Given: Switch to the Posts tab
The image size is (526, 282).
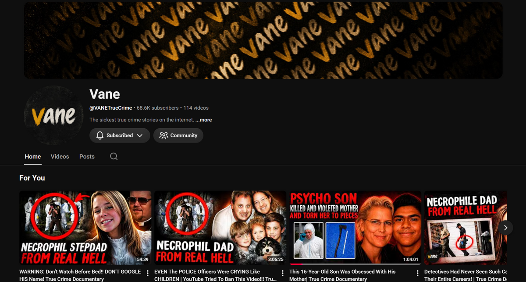Looking at the screenshot, I should [x=87, y=157].
